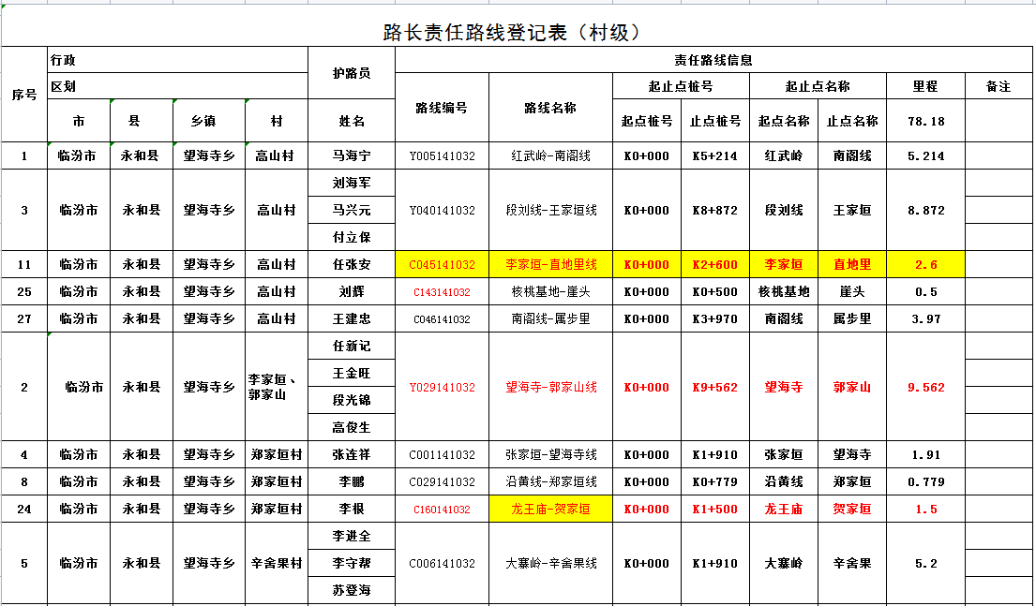Click route name 核桃基地-崖头

pos(550,292)
